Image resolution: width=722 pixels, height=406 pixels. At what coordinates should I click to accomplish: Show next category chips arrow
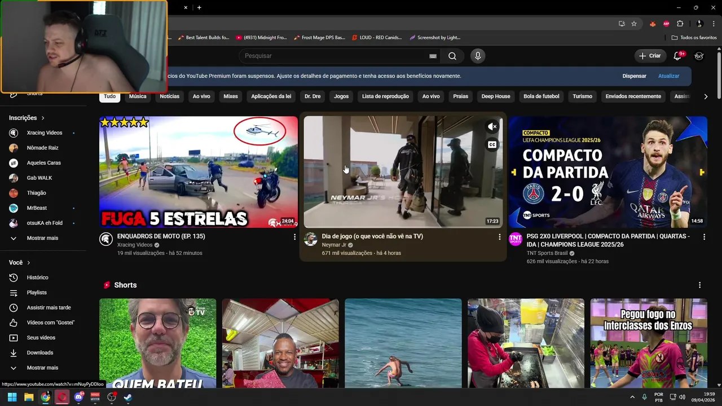click(x=706, y=96)
